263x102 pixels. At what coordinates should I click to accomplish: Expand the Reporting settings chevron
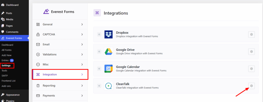point(82,85)
